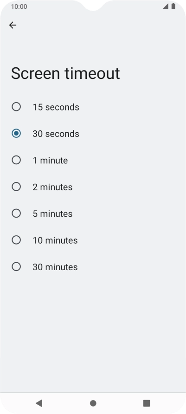
Task: Select the 30 seconds radio button
Action: (16, 133)
